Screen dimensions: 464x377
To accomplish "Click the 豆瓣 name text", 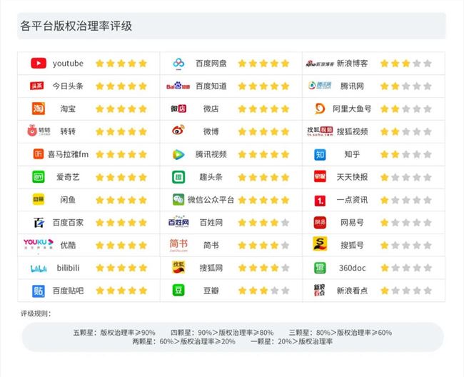I will click(211, 291).
